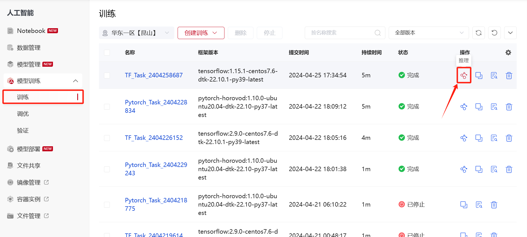Click the inference icon for Pytorch_Task_2404229243
The image size is (527, 237).
(x=464, y=169)
